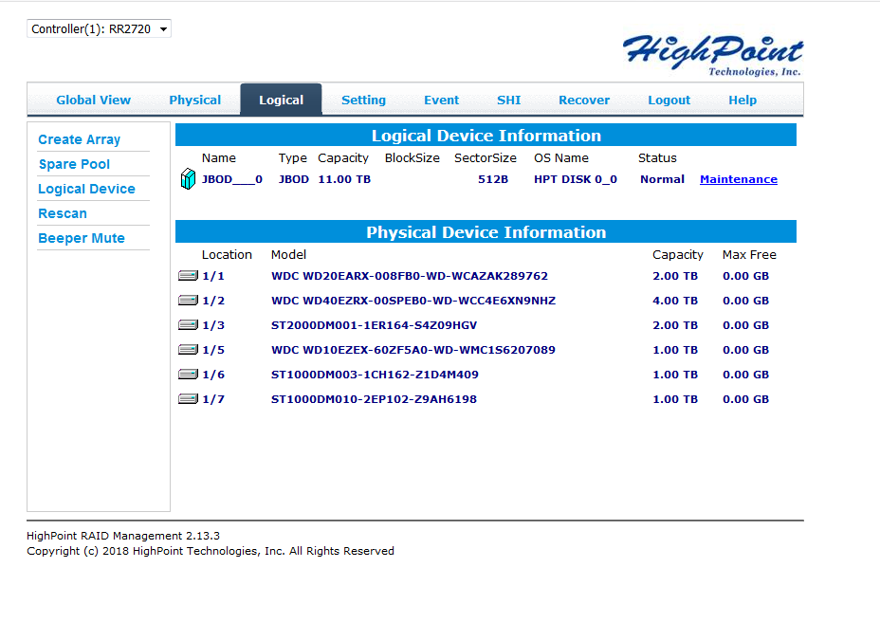This screenshot has width=880, height=641.
Task: Click the 1/7 location text
Action: click(213, 399)
